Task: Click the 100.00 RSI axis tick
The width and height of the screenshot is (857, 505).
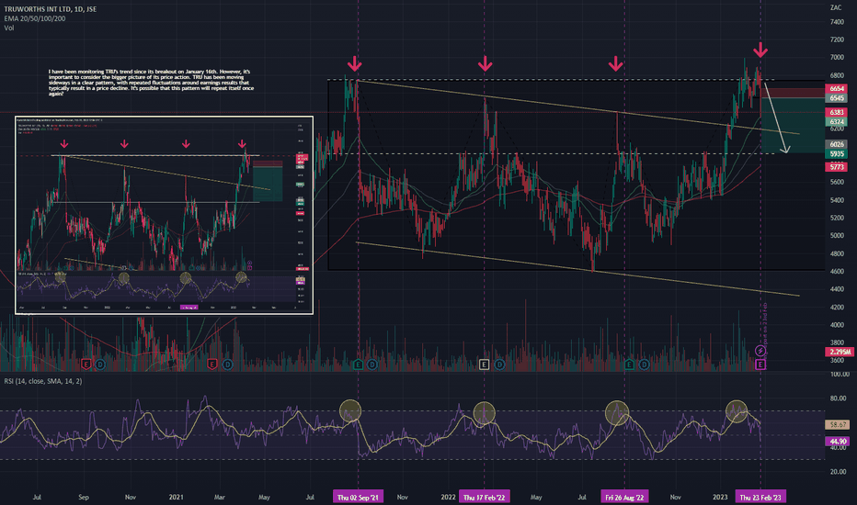Action: 840,375
